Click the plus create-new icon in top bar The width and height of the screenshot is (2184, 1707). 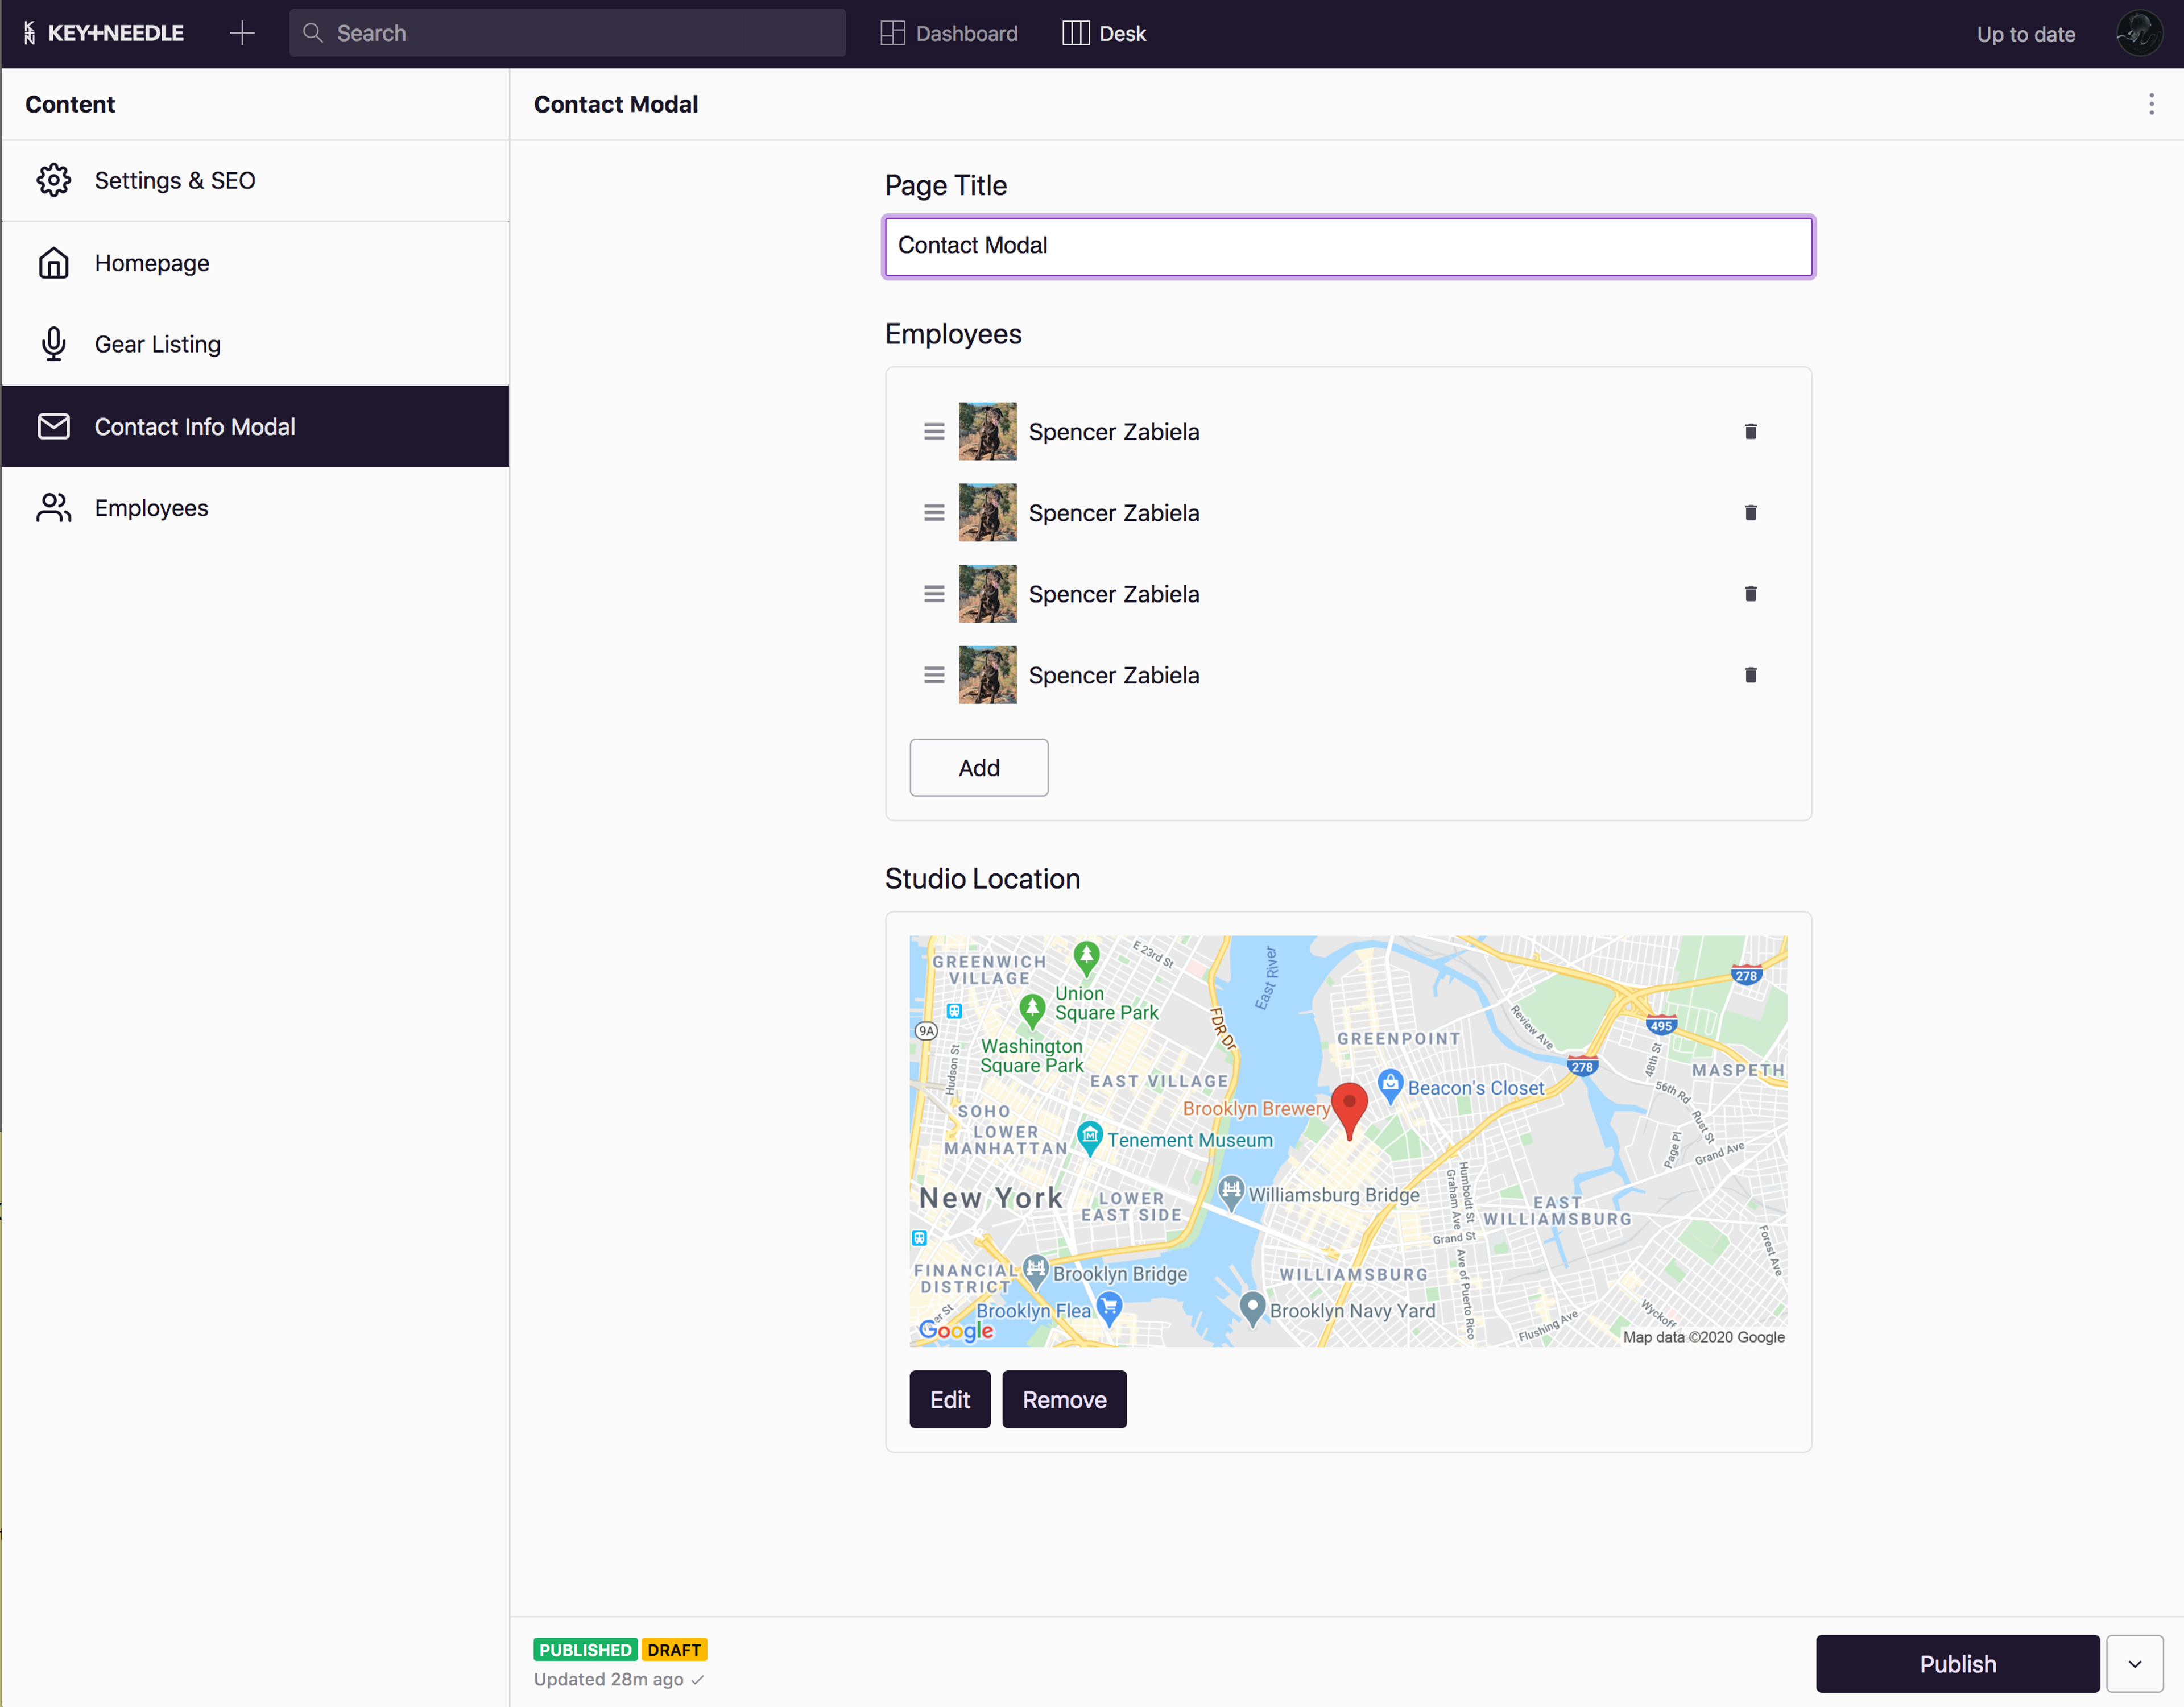click(242, 33)
